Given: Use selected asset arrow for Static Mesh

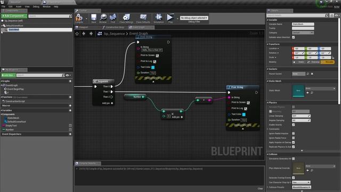Looking at the screenshot, I should tap(308, 93).
